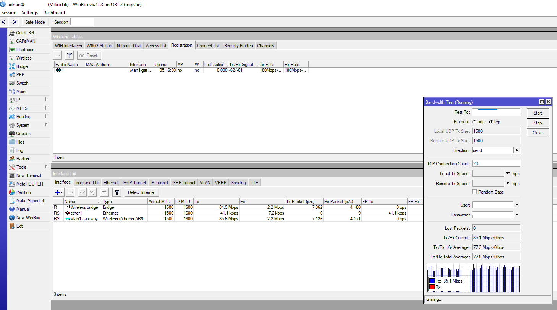Expand the Local Tx Speed arrow
This screenshot has height=310, width=557.
click(x=508, y=173)
